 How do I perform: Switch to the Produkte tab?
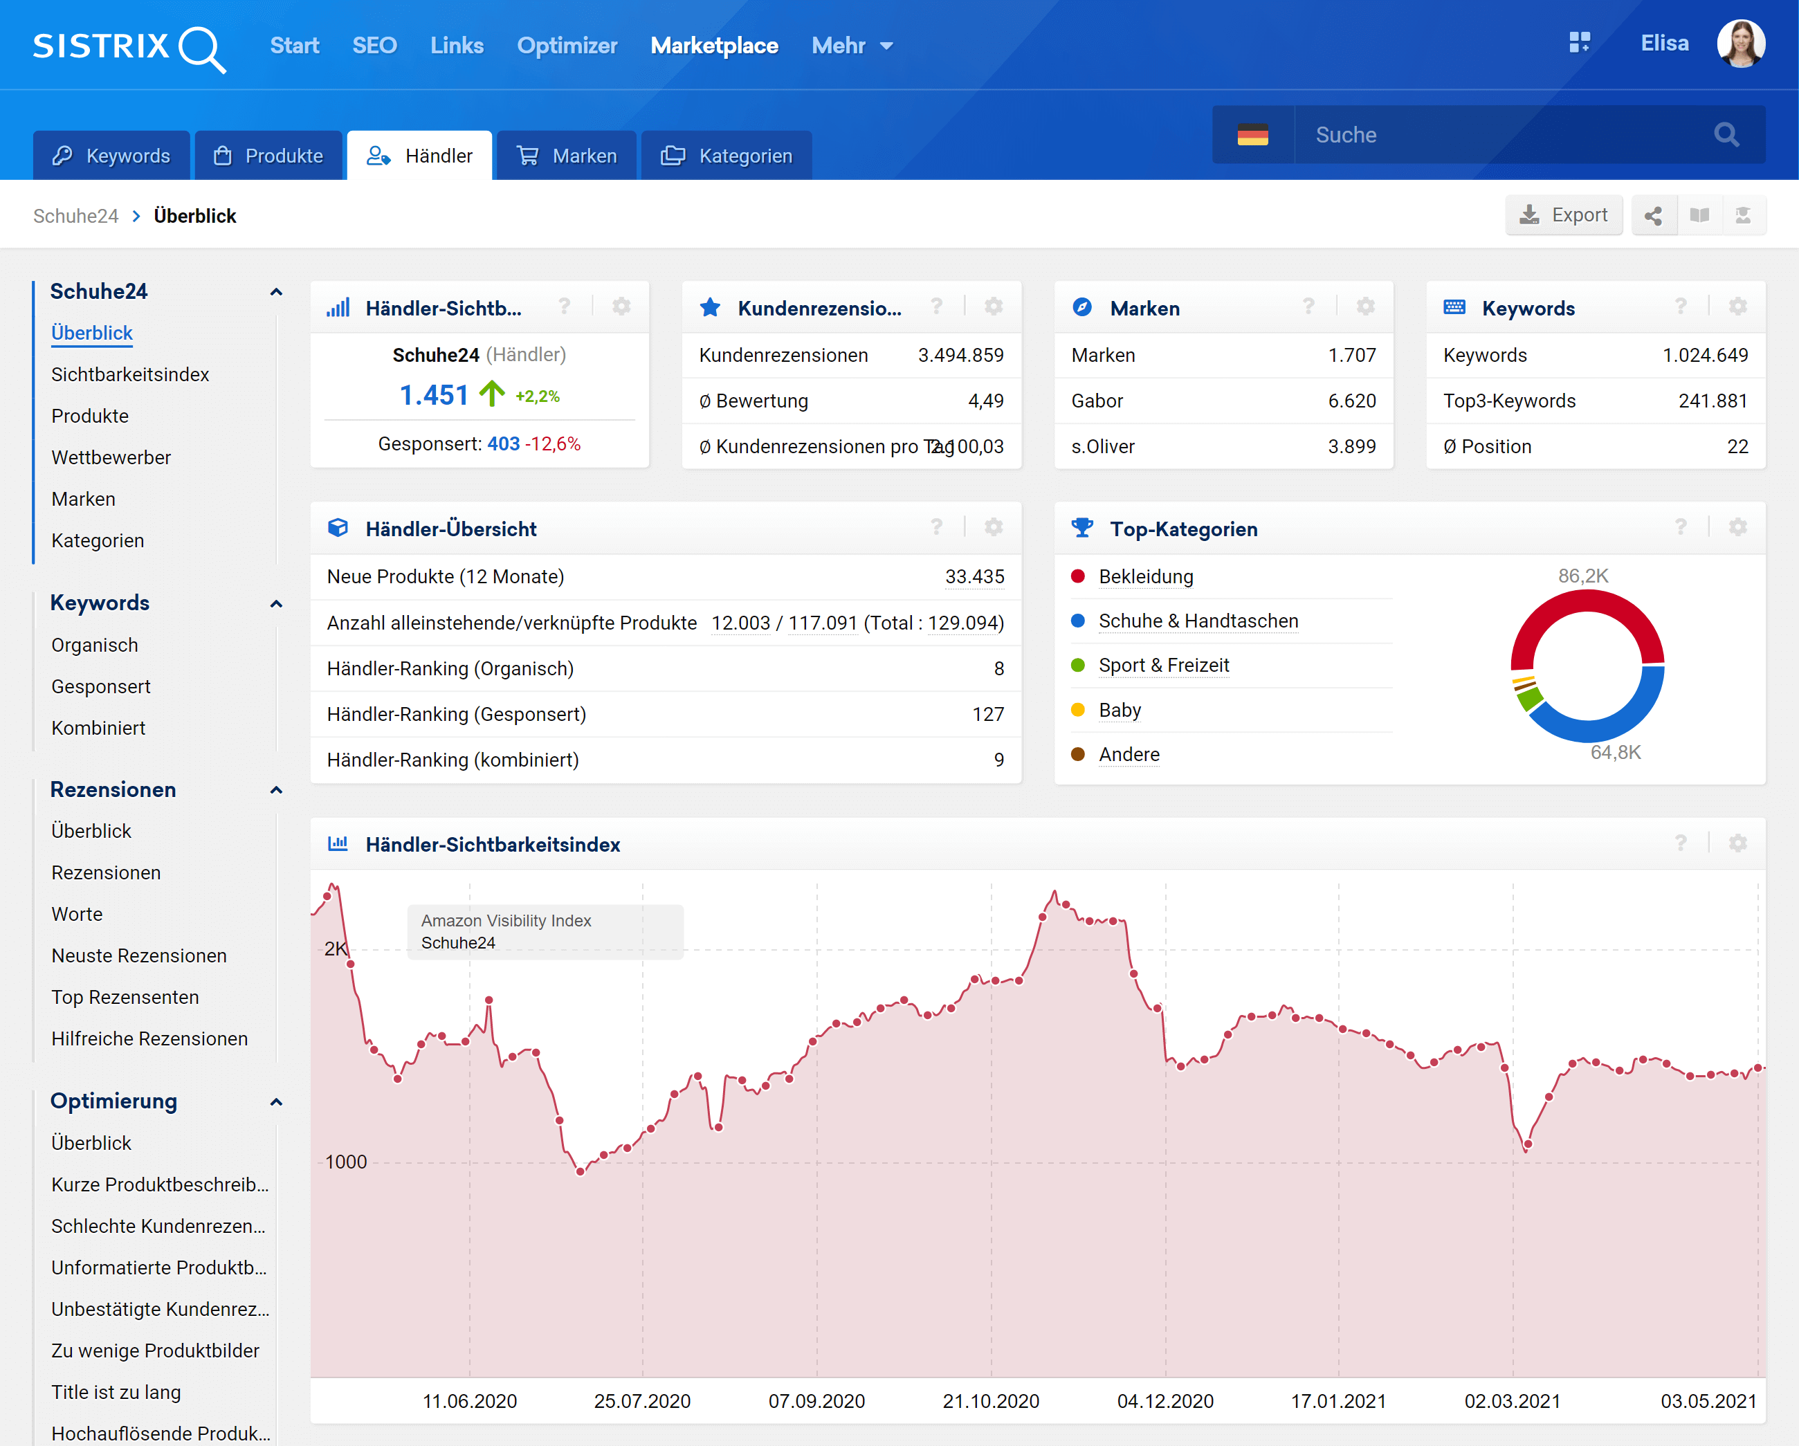(268, 156)
